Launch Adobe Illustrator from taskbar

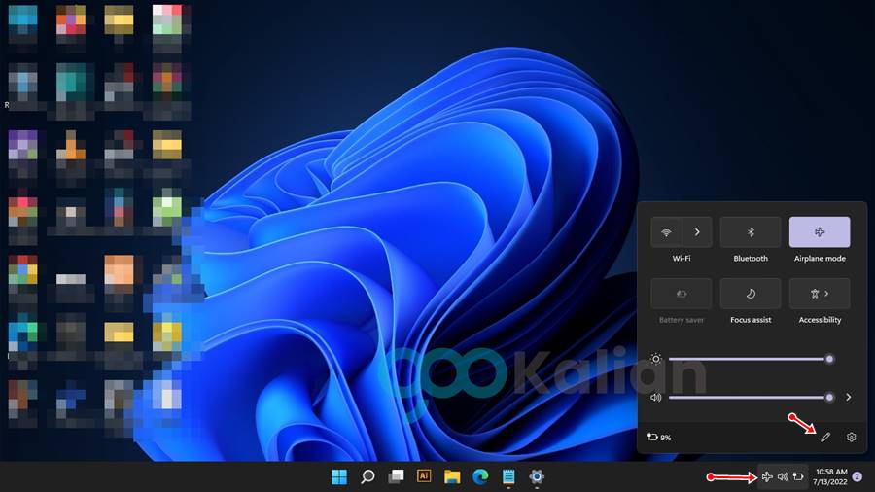coord(424,475)
